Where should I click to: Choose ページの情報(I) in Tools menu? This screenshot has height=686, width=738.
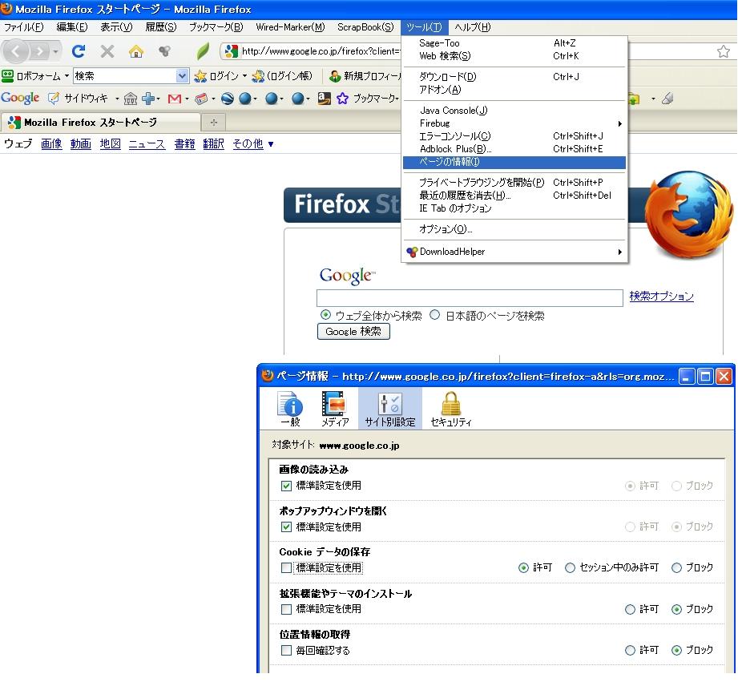(x=514, y=162)
